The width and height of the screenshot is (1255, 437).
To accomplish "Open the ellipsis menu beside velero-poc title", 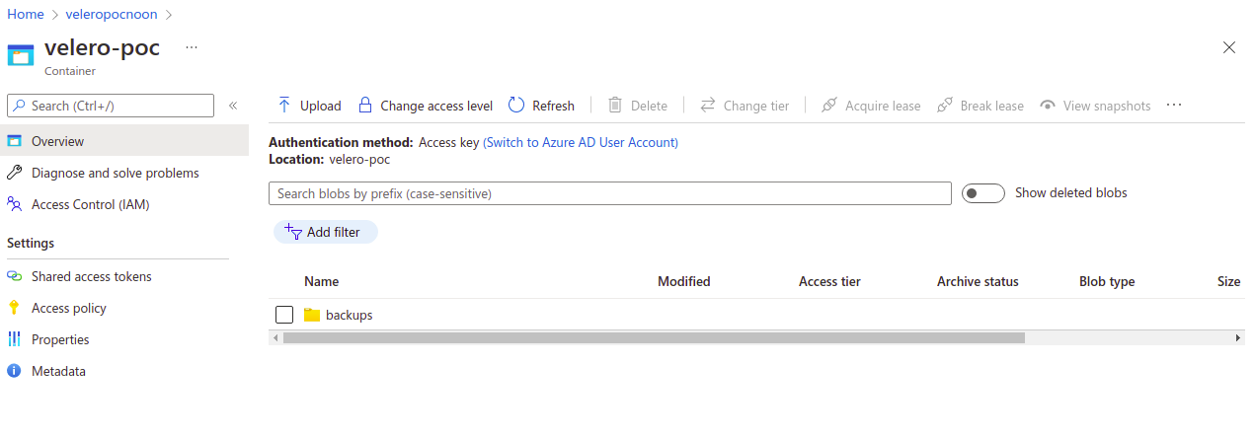I will 192,47.
